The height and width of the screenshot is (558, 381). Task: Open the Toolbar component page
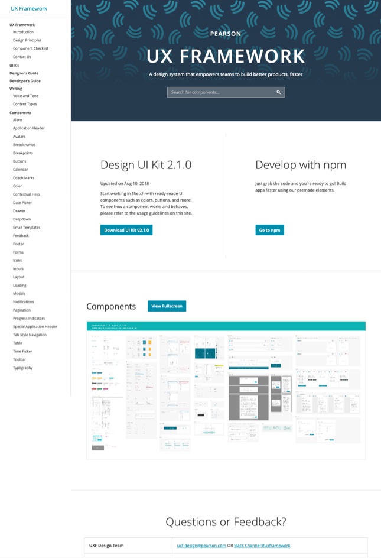pyautogui.click(x=19, y=359)
